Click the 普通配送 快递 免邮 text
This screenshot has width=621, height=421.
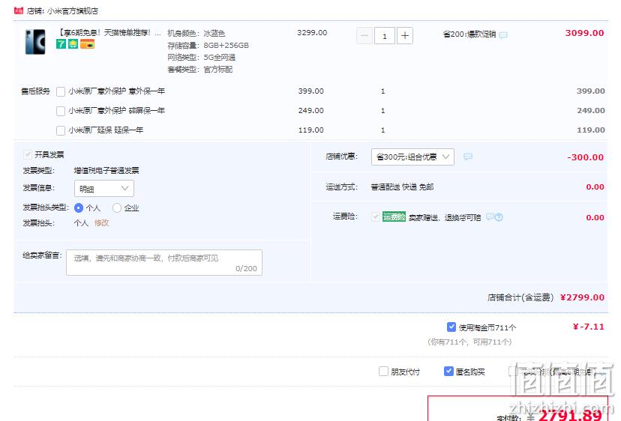(x=403, y=187)
